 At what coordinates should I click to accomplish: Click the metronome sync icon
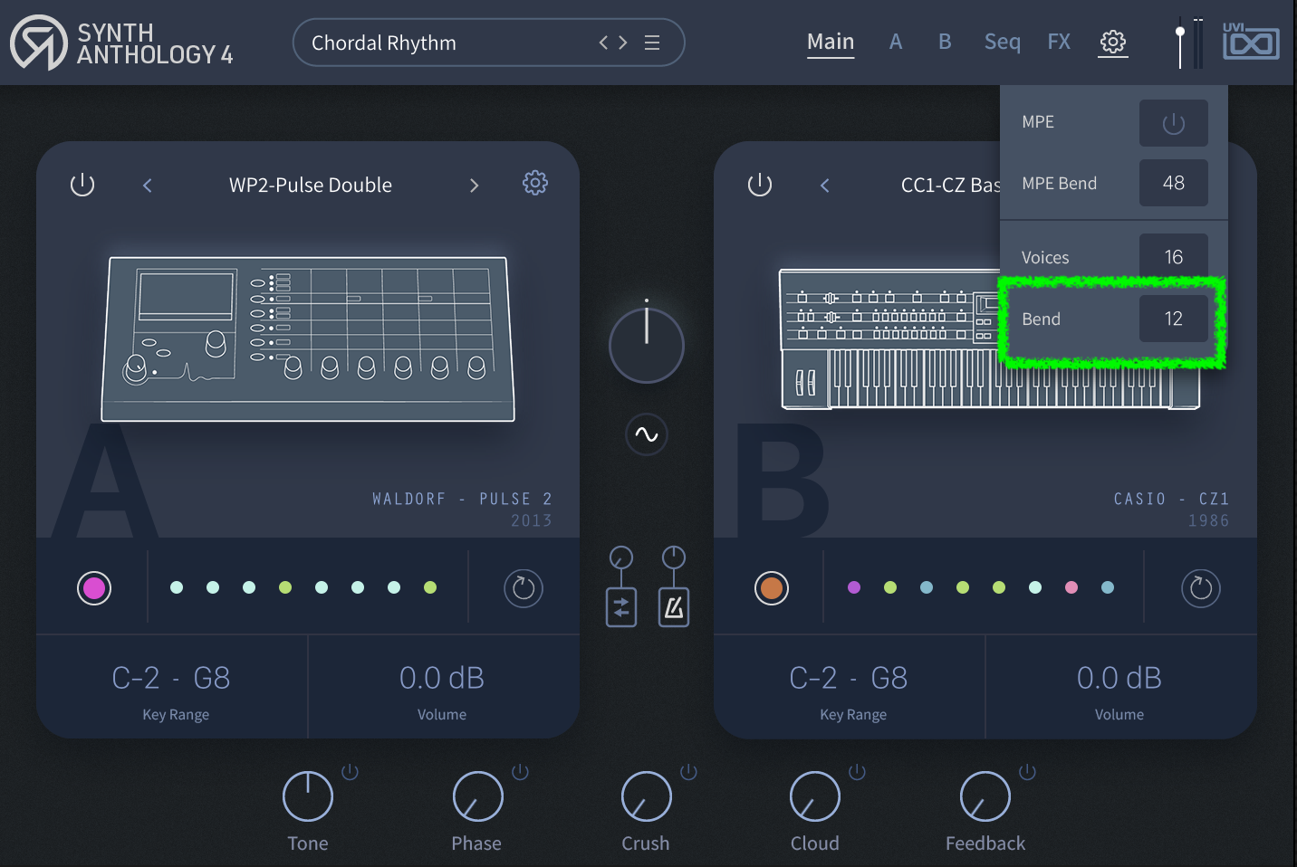point(674,607)
